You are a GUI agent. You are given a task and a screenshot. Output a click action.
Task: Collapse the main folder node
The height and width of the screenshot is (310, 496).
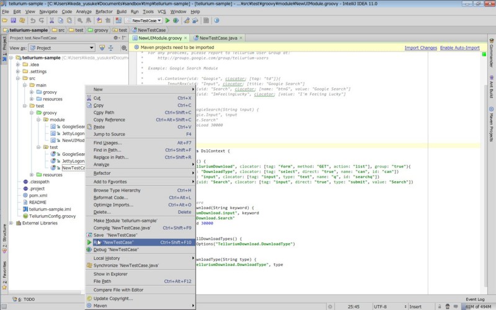(x=25, y=85)
